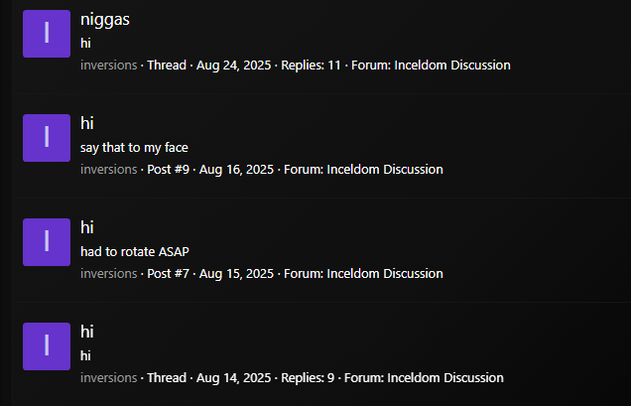Visit the inversions profile next to Post #7
The width and height of the screenshot is (631, 406).
pos(109,274)
